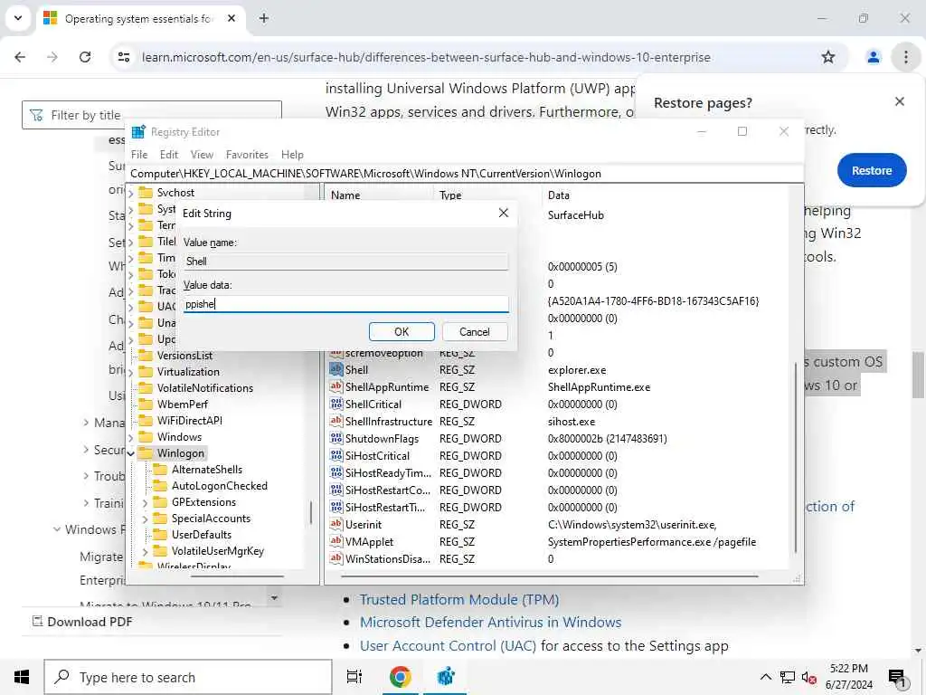Viewport: 926px width, 695px height.
Task: Click Download PDF
Action: click(x=81, y=622)
